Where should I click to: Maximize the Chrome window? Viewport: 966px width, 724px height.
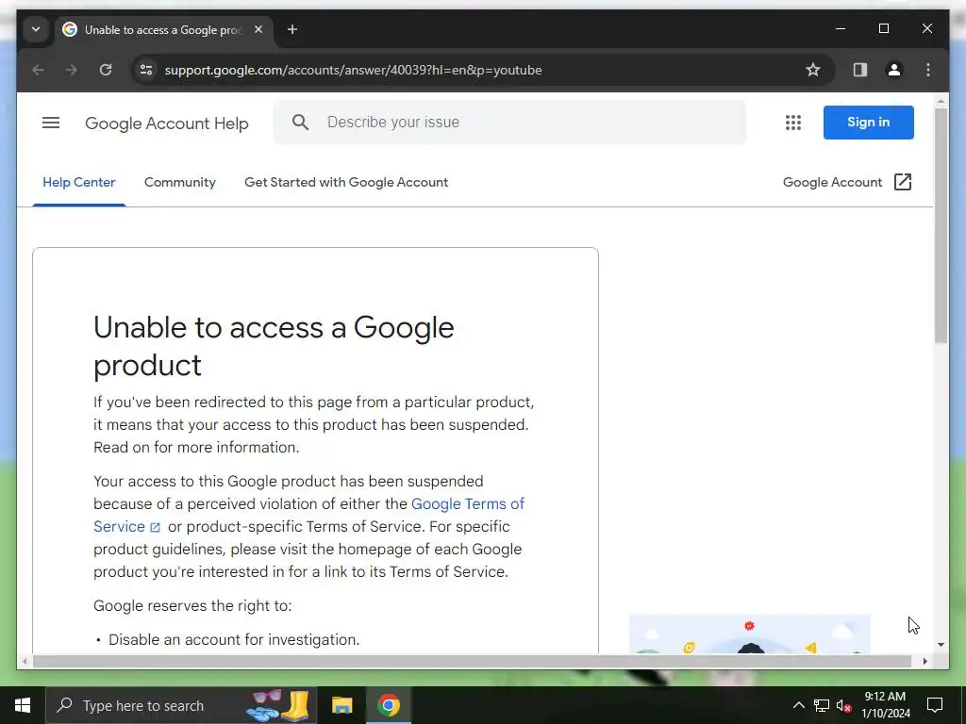pyautogui.click(x=883, y=29)
